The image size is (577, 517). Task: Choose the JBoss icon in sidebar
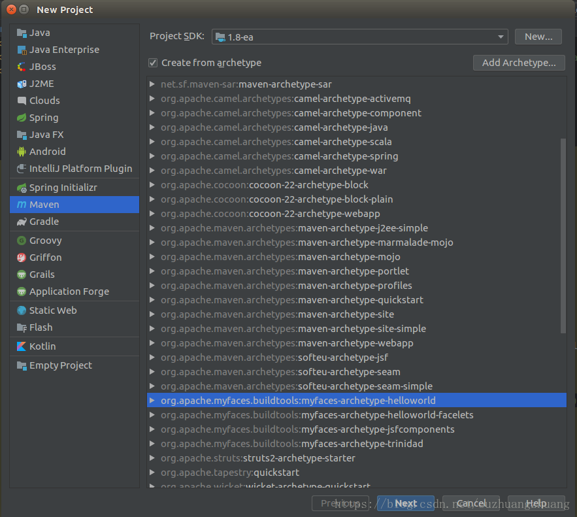tap(22, 67)
